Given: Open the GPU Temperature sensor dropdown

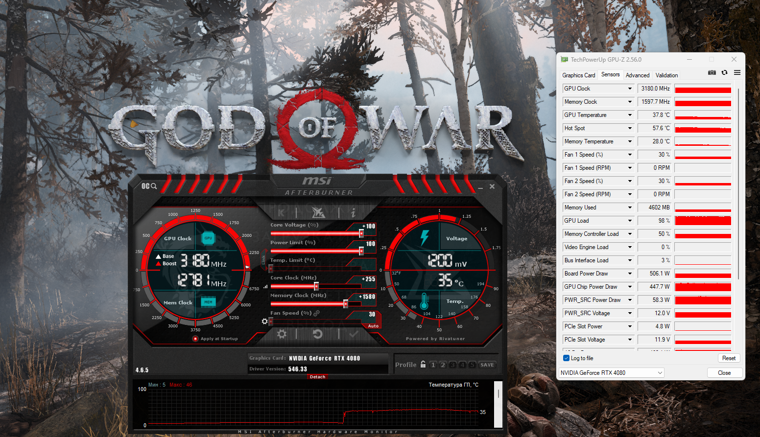Looking at the screenshot, I should click(x=630, y=115).
